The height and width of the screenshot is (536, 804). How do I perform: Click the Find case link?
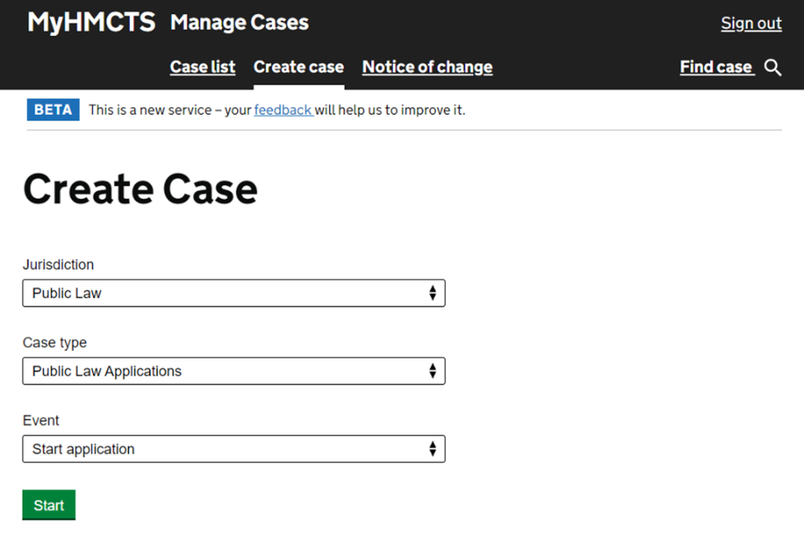(x=716, y=67)
